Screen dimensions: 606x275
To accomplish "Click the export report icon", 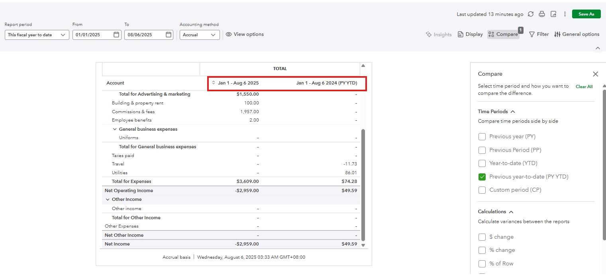I will pos(553,14).
